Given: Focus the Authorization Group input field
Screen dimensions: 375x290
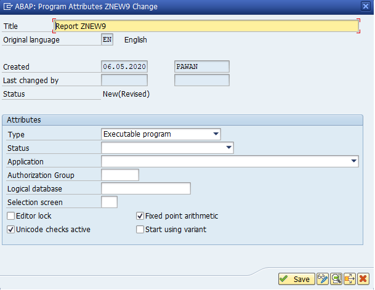Looking at the screenshot, I should point(120,175).
